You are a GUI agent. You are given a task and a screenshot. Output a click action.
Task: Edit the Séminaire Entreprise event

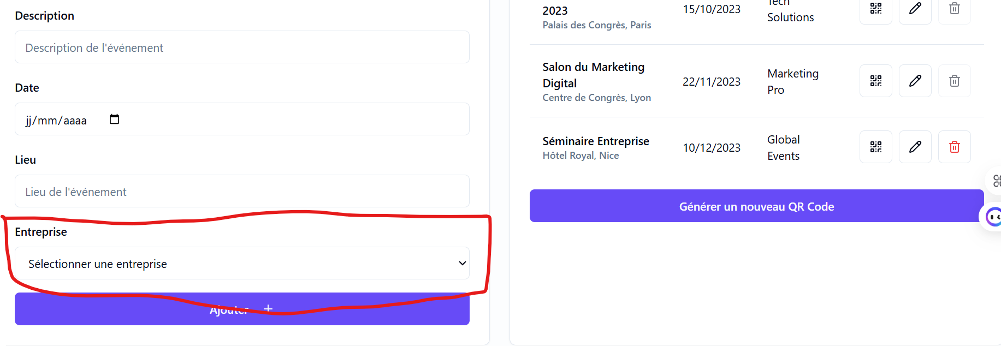(915, 147)
